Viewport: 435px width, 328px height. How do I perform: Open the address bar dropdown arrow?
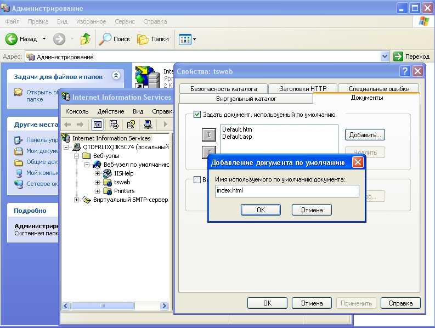(385, 56)
